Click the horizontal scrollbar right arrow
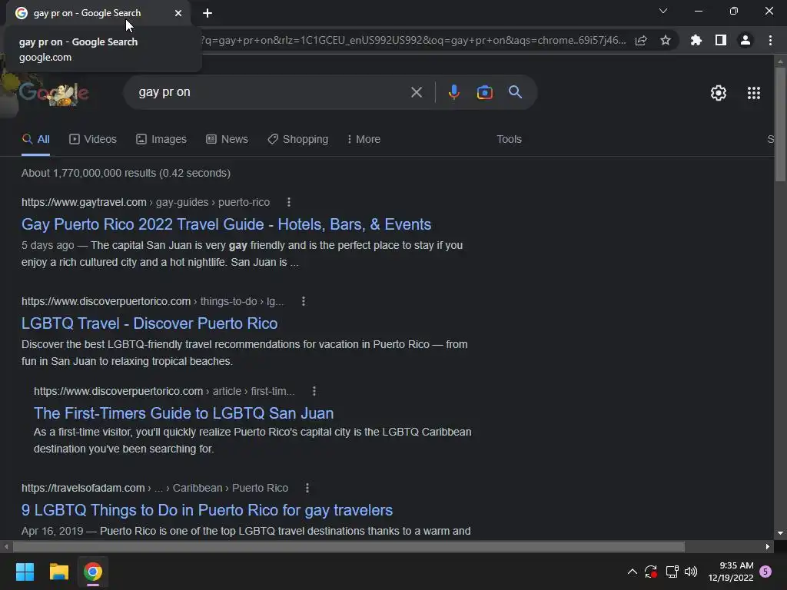Image resolution: width=787 pixels, height=590 pixels. point(768,546)
